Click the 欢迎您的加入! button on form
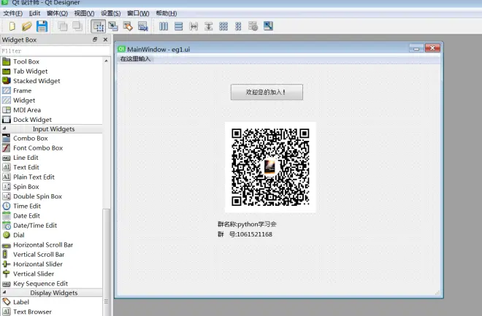482x316 pixels. point(267,92)
